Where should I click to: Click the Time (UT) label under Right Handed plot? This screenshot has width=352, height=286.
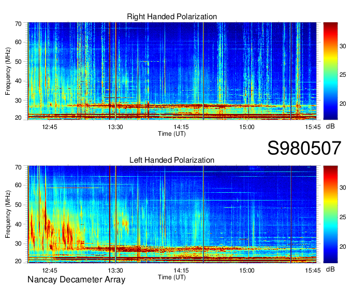[x=172, y=134]
